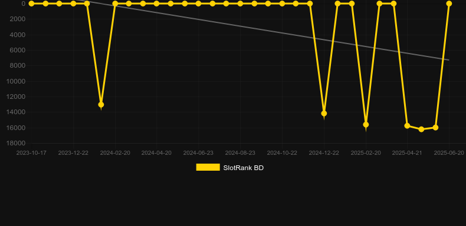Select the dip point at 2025-02-20
This screenshot has width=466, height=226.
[366, 125]
